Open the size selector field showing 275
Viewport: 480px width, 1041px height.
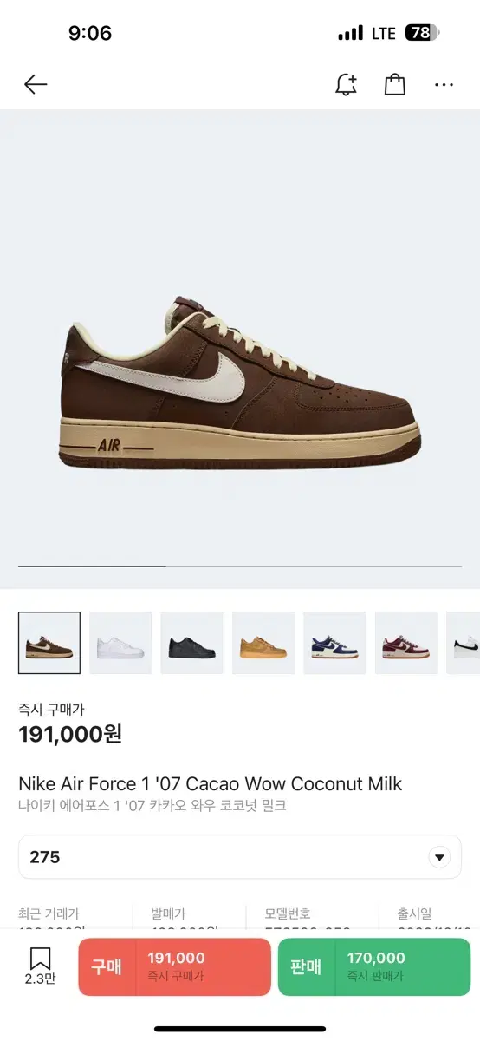pos(240,857)
